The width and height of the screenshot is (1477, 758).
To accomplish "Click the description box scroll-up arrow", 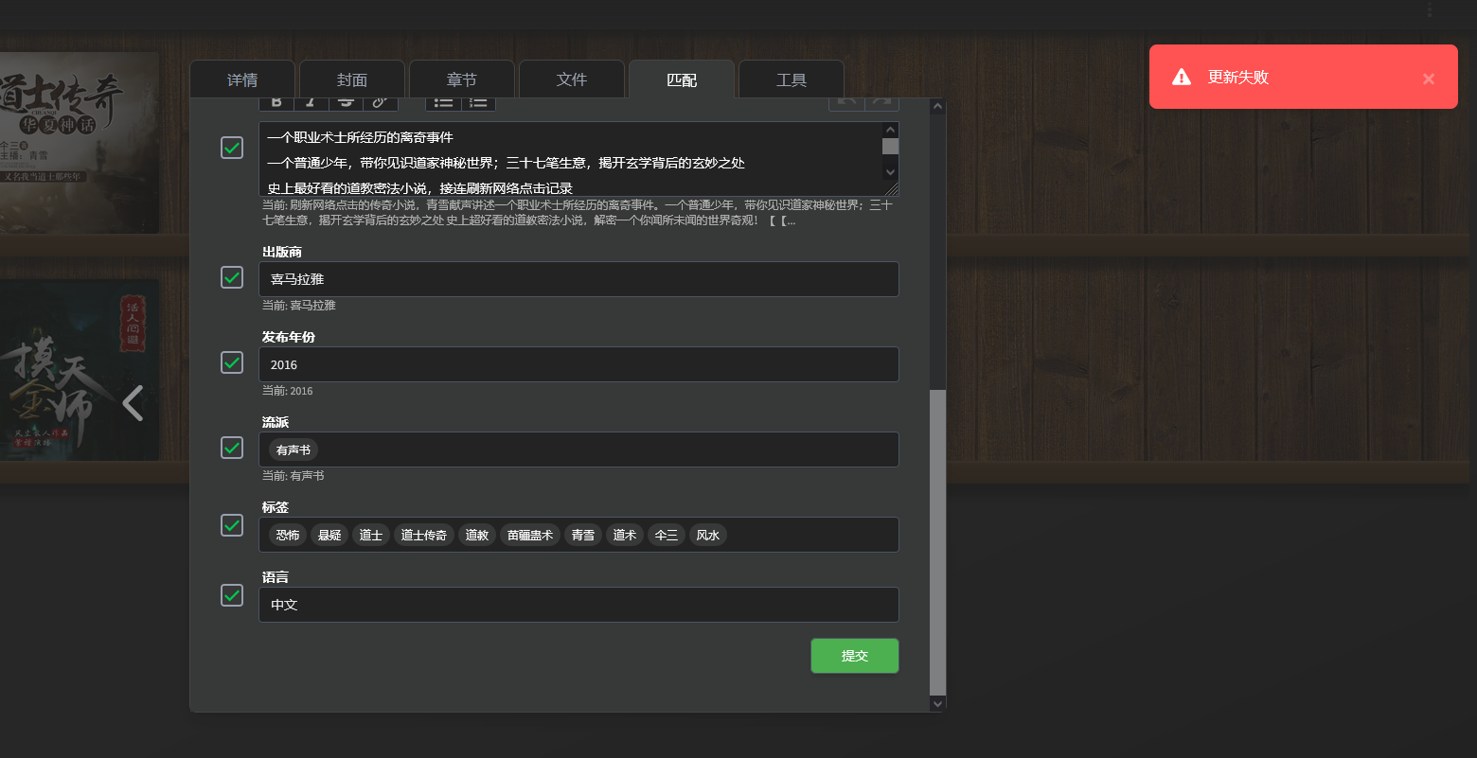I will coord(890,130).
